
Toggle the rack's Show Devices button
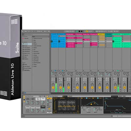coord(24,101)
